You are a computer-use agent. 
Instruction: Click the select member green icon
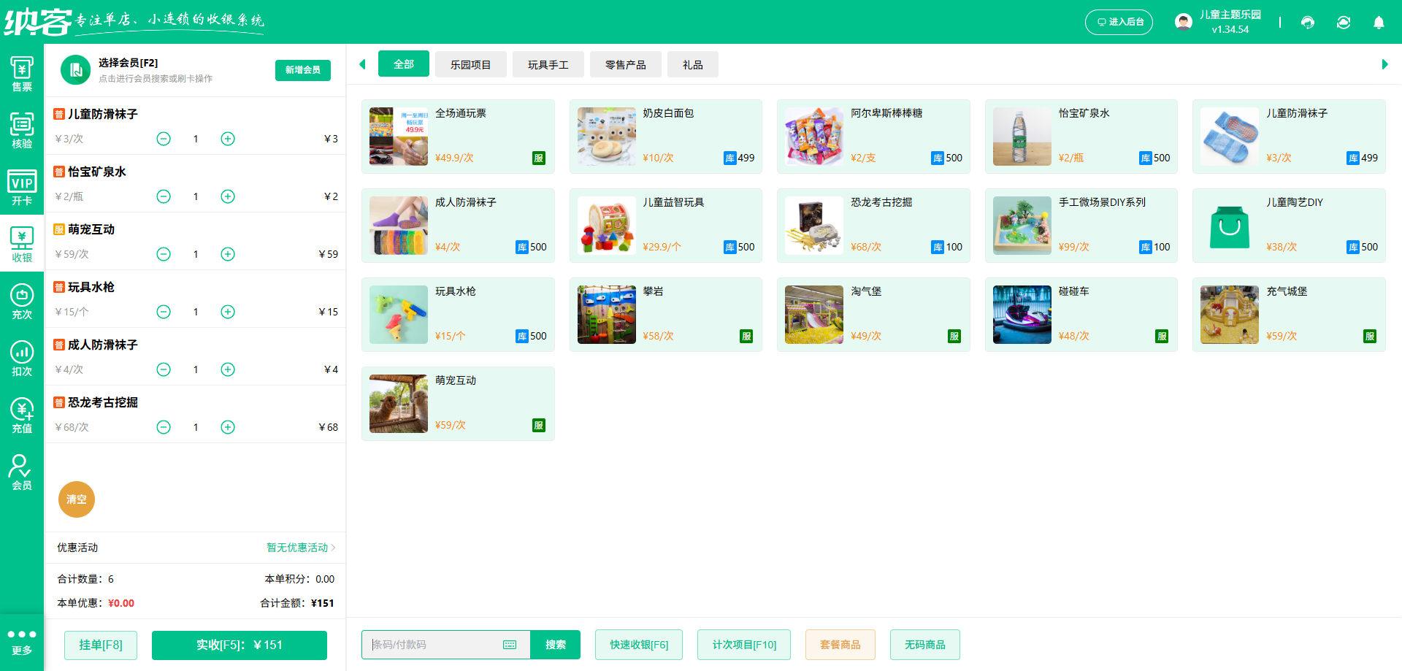[x=75, y=70]
